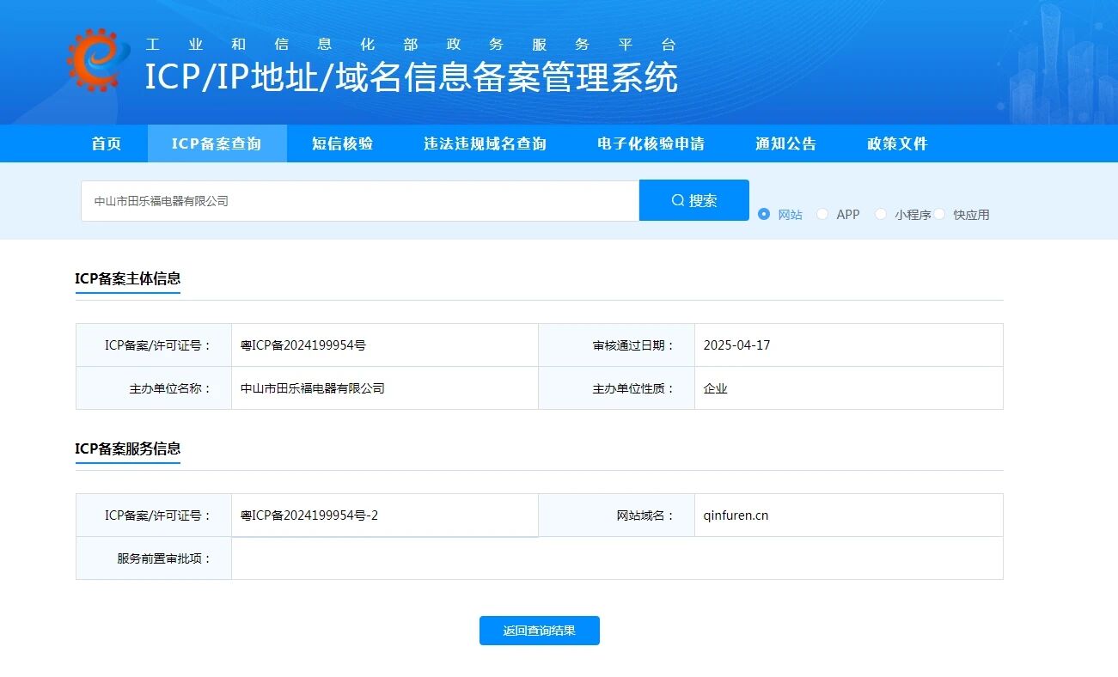Click license number 粤ICP备2024199954号

[303, 345]
